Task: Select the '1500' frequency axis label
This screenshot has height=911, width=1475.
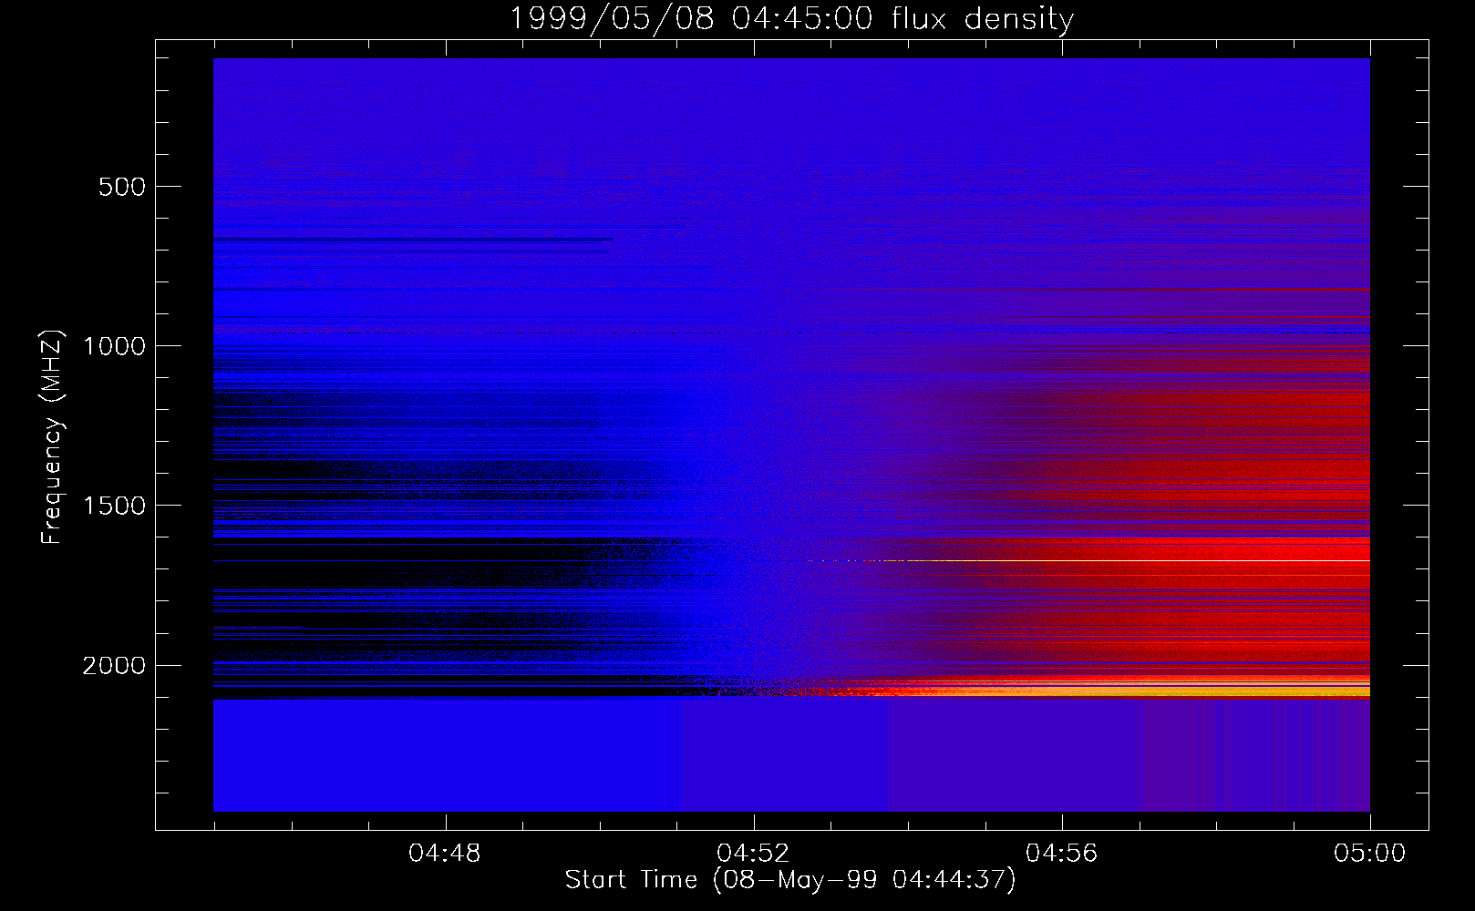Action: tap(114, 506)
